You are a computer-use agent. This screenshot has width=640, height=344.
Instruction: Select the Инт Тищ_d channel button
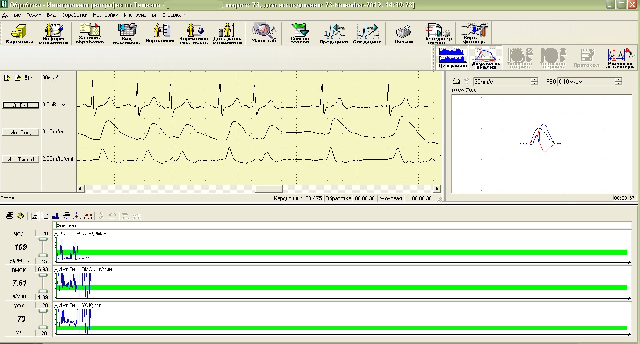click(21, 160)
